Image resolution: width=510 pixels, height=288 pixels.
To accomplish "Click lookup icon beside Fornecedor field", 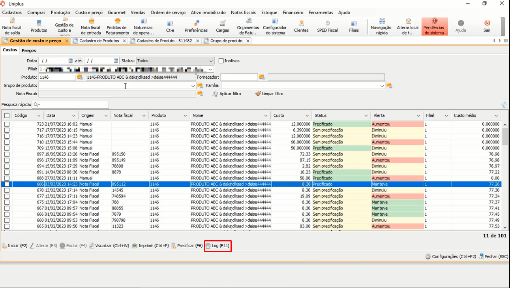I will tap(262, 77).
